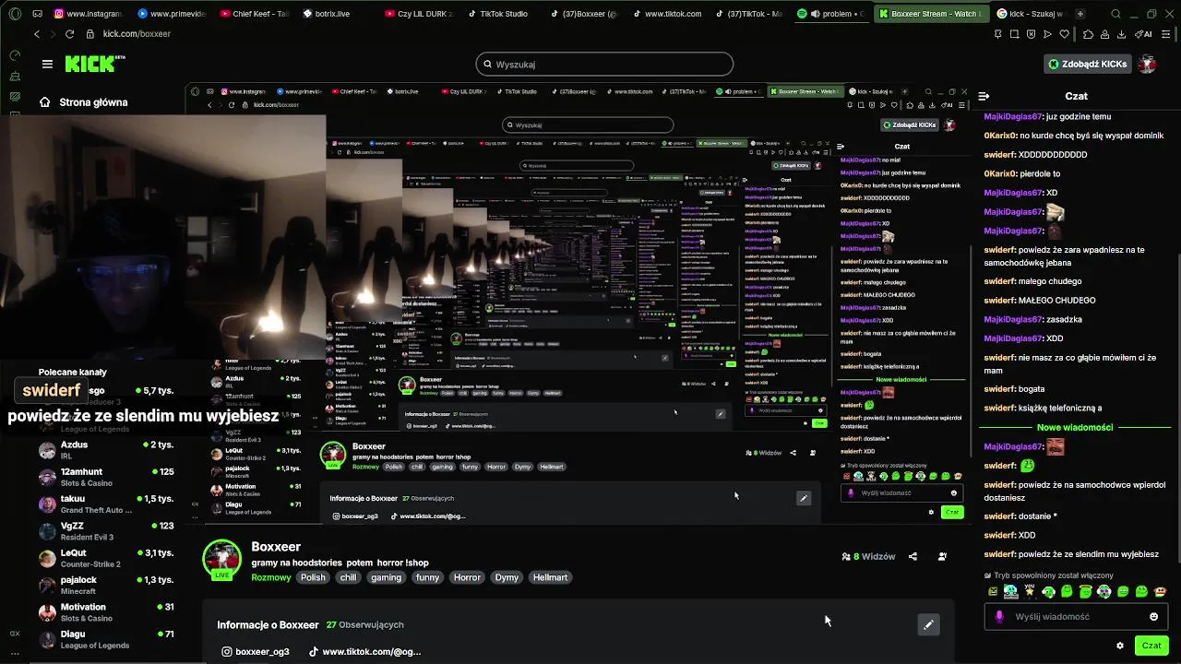This screenshot has width=1181, height=664.
Task: Click the pencil edit icon in info panel
Action: (x=928, y=624)
